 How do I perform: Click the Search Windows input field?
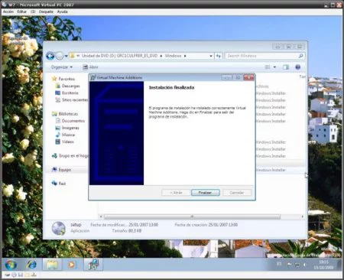(x=262, y=56)
